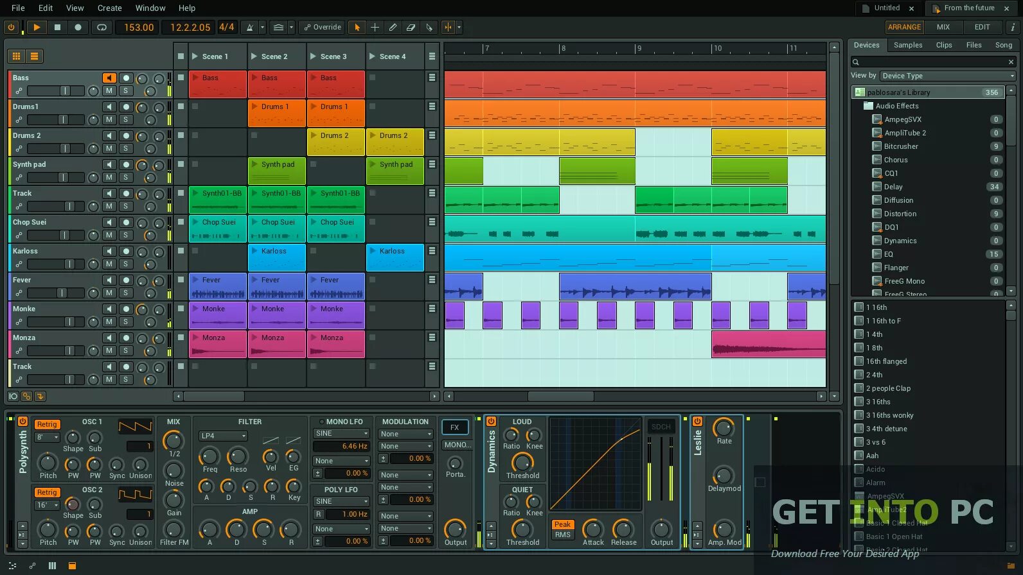The image size is (1023, 575).
Task: Select the Pointer tool in the toolbar
Action: (x=357, y=27)
